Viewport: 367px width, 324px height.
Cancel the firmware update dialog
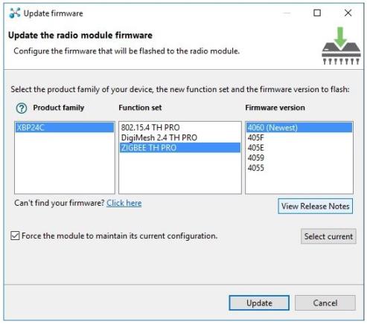[x=325, y=302]
